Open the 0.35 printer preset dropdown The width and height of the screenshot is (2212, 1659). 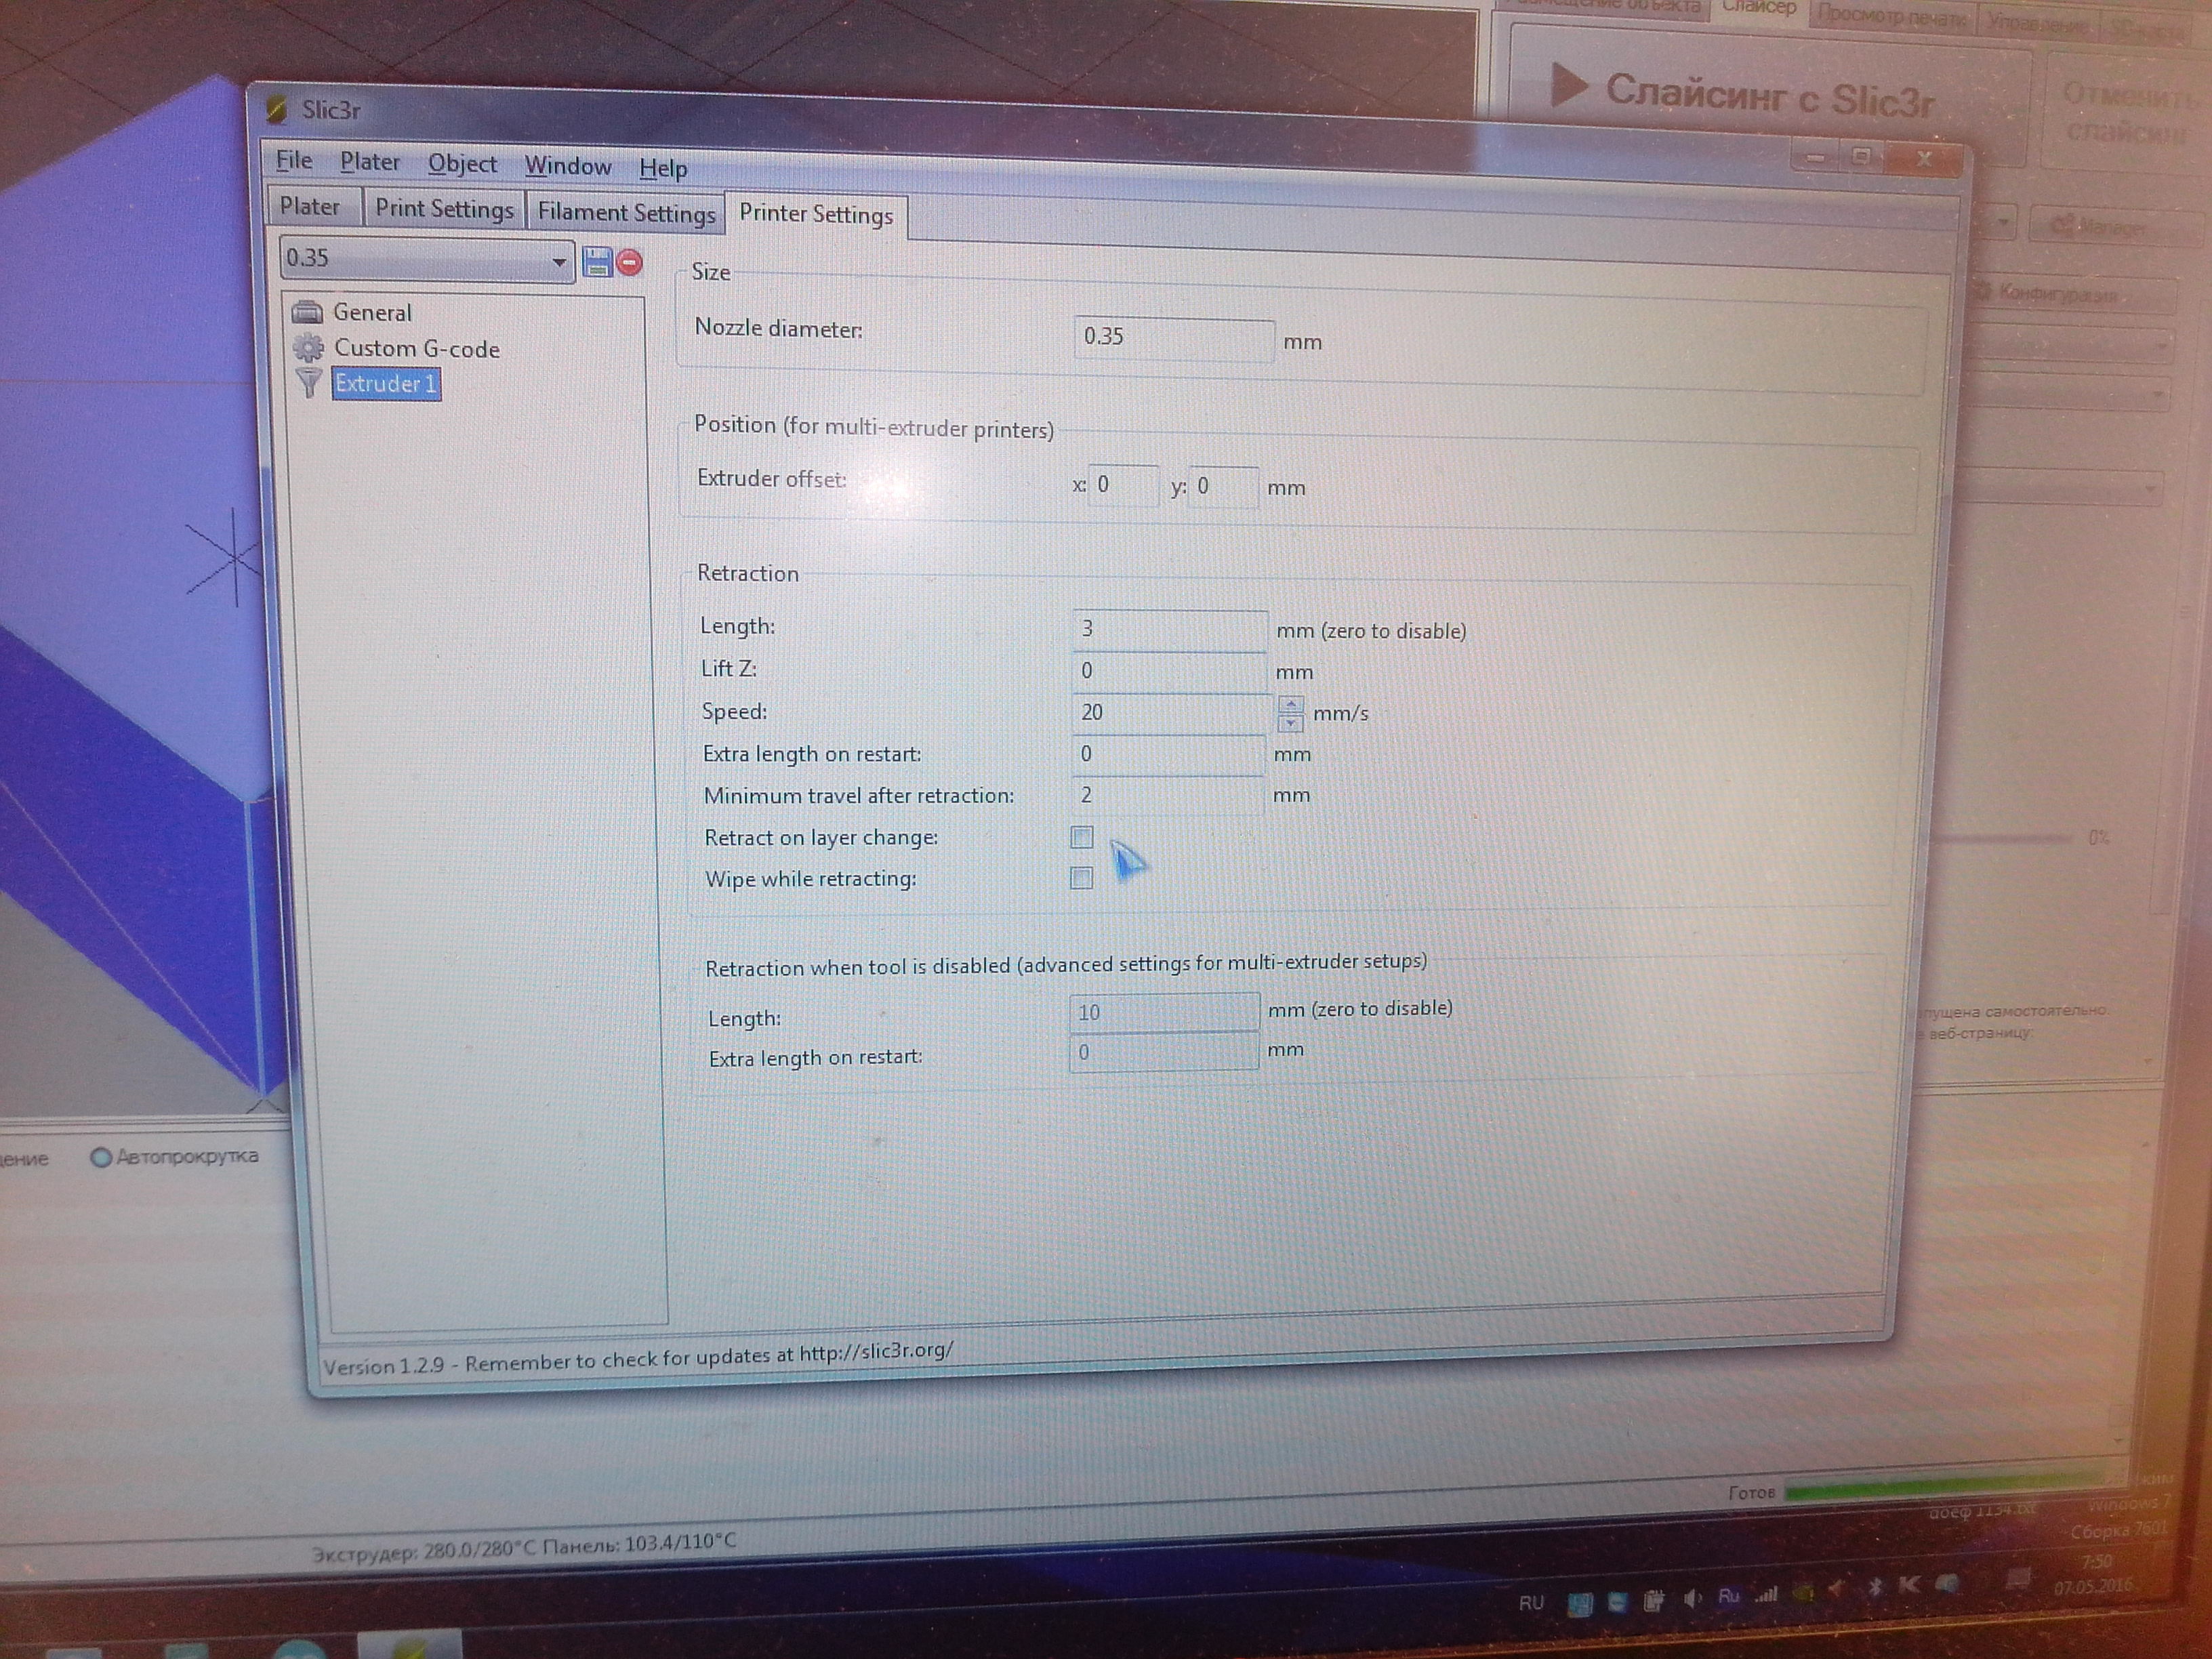point(558,262)
